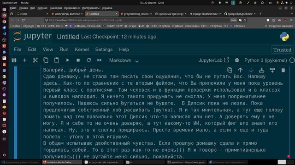Launch Firefox from the dock
The width and height of the screenshot is (295, 165).
(4, 15)
